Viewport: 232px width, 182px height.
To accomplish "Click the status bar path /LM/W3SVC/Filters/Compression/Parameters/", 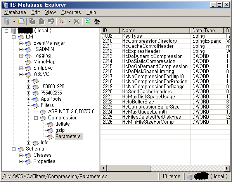I will coord(55,177).
